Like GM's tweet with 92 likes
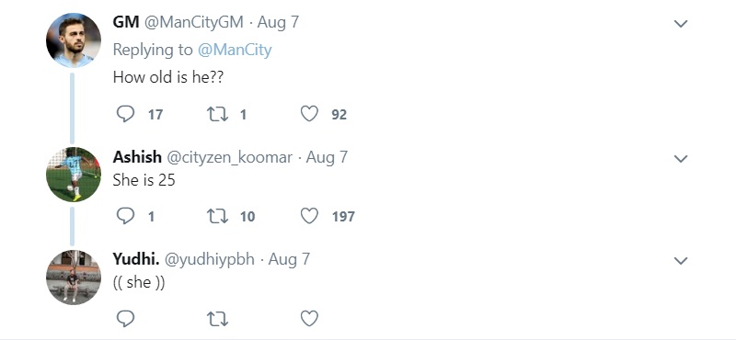This screenshot has height=340, width=736. tap(309, 114)
